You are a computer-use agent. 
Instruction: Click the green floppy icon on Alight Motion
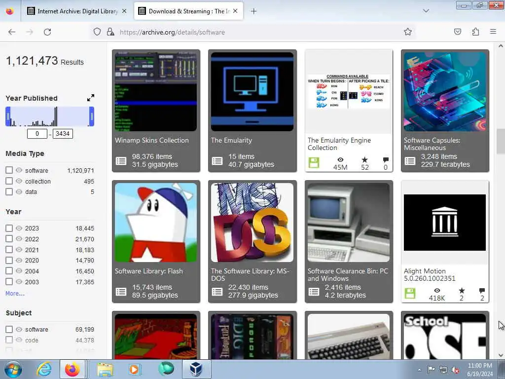point(410,294)
